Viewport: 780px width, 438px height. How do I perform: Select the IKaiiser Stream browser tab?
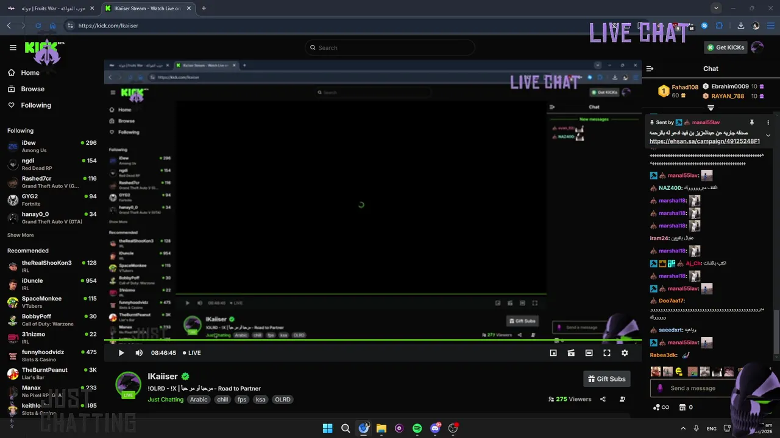click(x=147, y=9)
